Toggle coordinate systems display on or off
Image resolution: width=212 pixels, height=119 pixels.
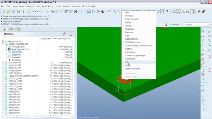[x=188, y=12]
